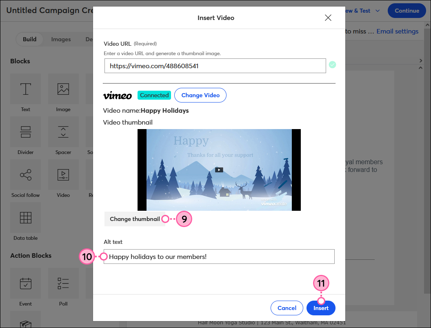Select the Poll action block icon
Viewport: 431px width, 328px height.
(x=63, y=283)
